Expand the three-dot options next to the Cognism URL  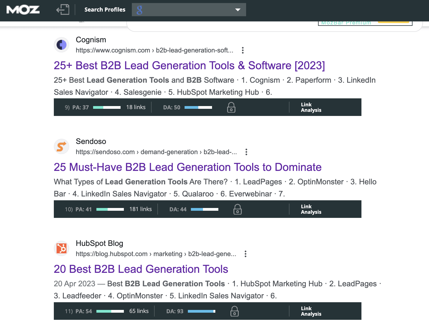(243, 51)
